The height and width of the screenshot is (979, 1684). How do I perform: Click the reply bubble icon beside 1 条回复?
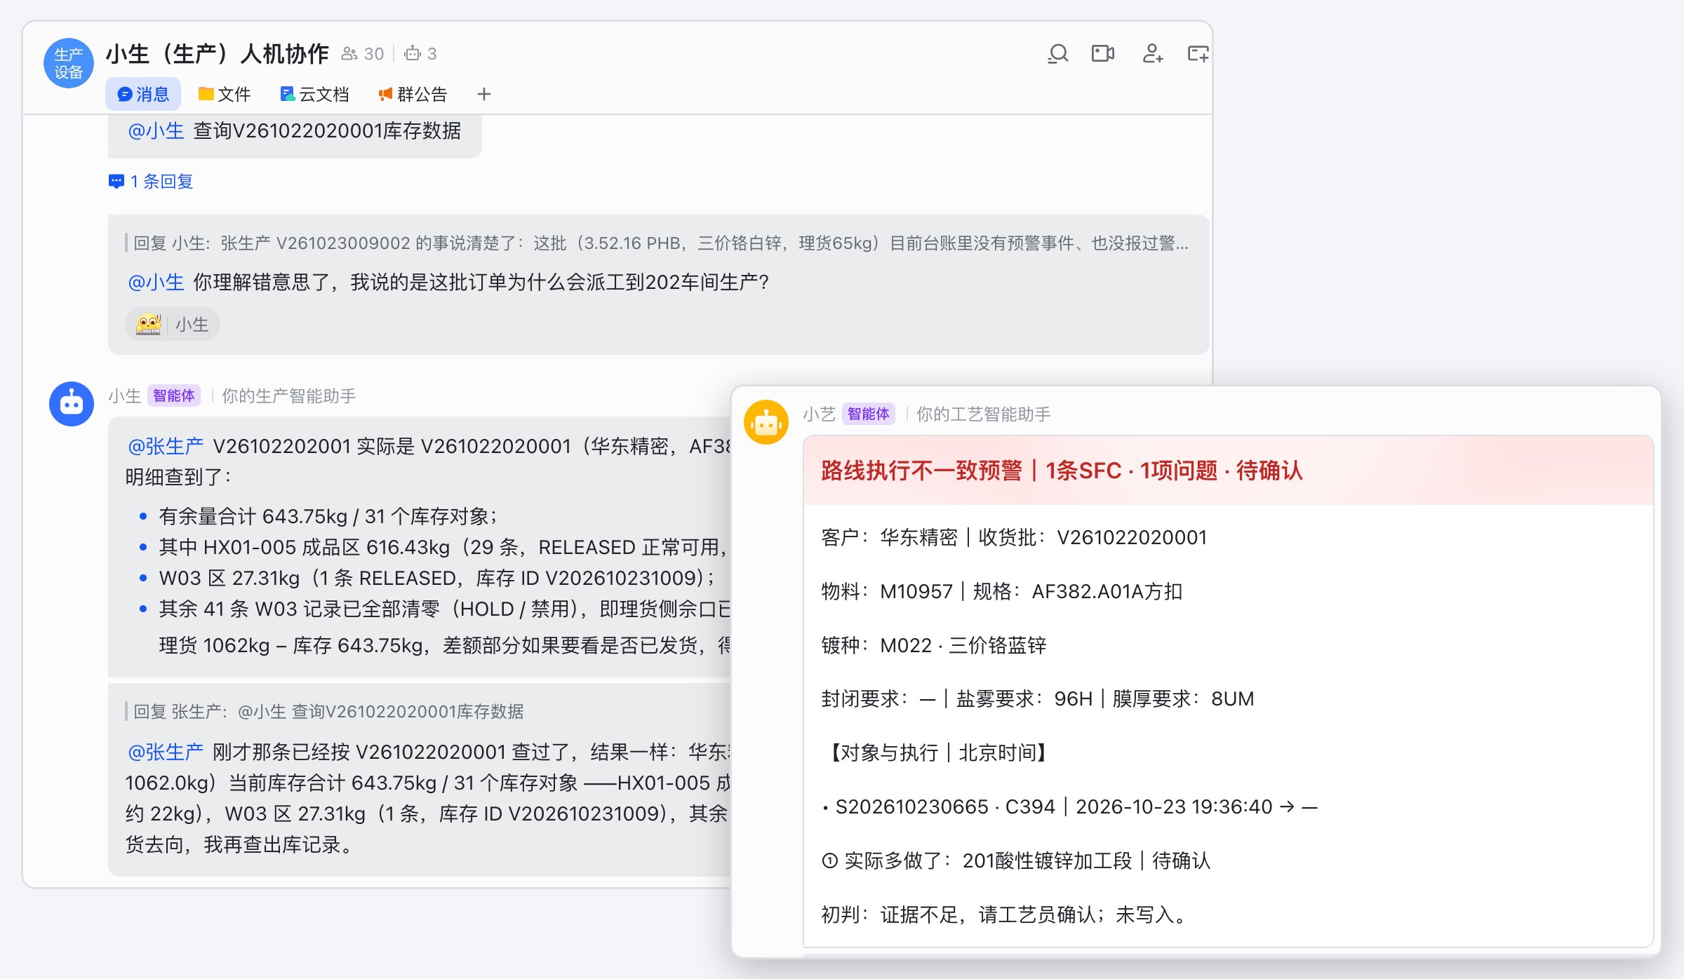pyautogui.click(x=116, y=182)
